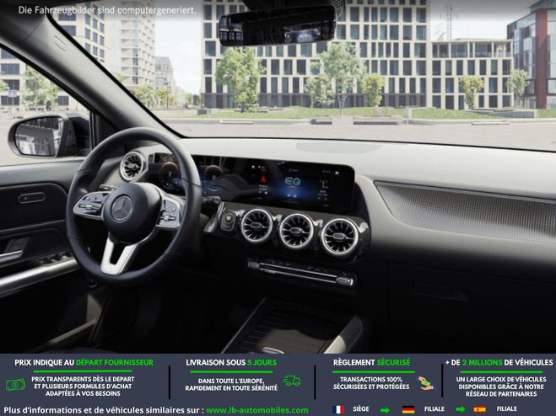Click the 'LIVRAISON SOUS 5 JOURS' heading
This screenshot has width=556, height=416.
(231, 363)
